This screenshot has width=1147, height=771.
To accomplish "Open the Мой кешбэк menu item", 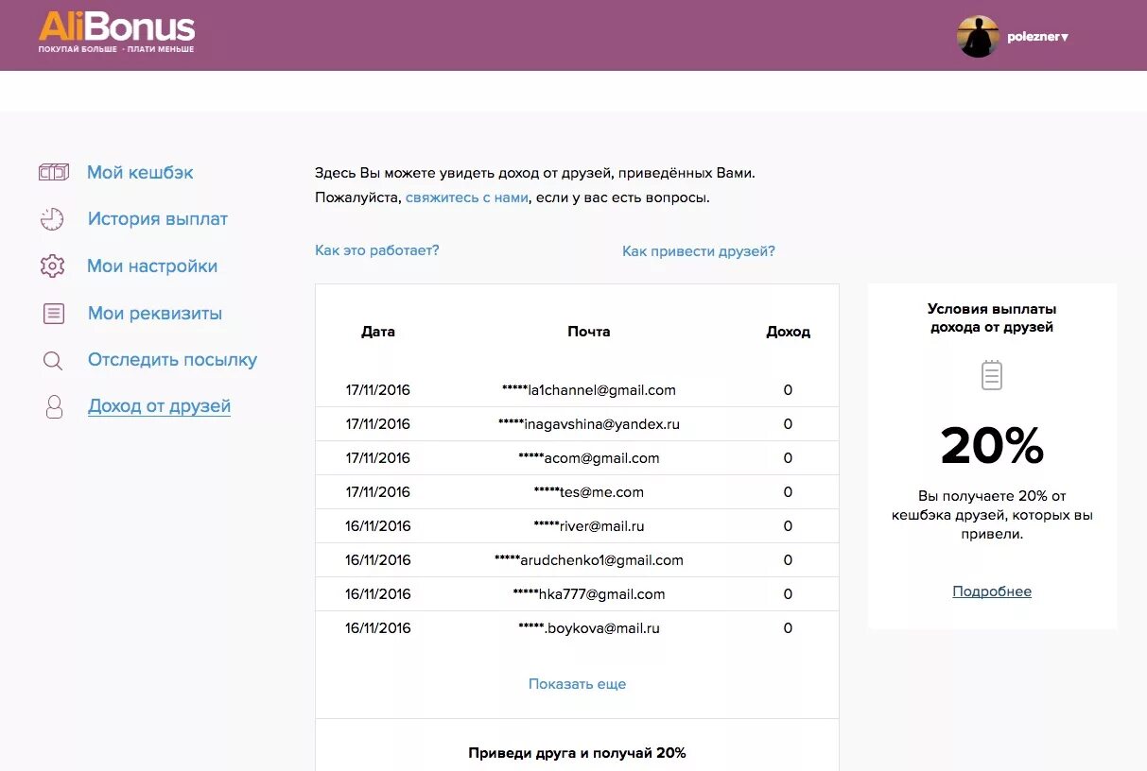I will [140, 173].
